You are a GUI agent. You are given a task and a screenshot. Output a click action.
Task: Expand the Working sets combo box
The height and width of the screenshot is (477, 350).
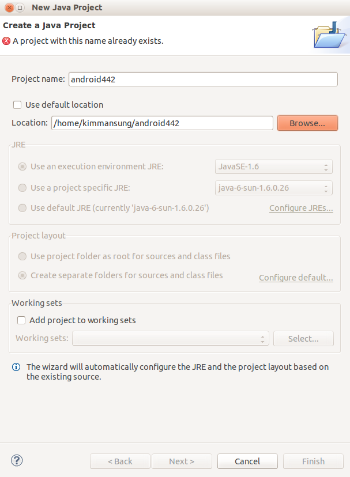tap(171, 339)
